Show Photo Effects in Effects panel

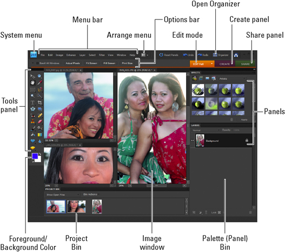click(x=207, y=78)
